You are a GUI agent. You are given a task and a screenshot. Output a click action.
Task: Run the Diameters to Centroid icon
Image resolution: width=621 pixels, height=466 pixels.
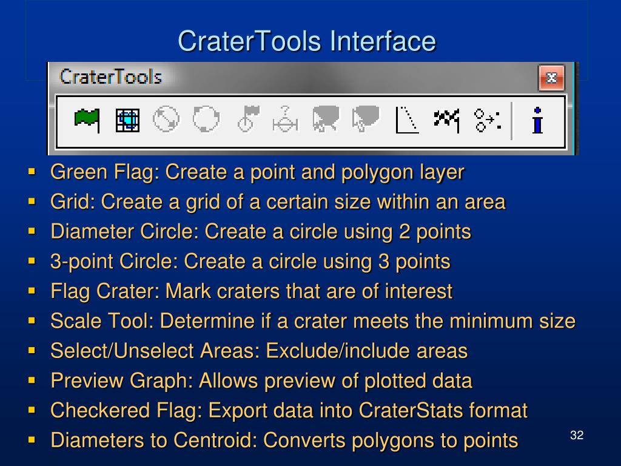click(x=488, y=120)
